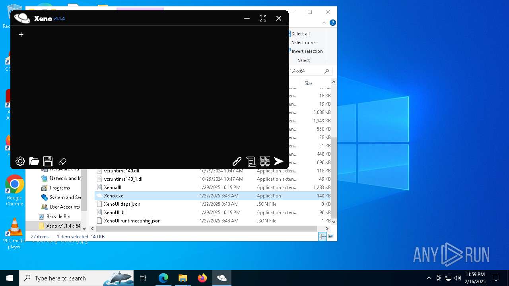The image size is (509, 286).
Task: Select Recycle Bin in navigation tree
Action: tap(58, 216)
